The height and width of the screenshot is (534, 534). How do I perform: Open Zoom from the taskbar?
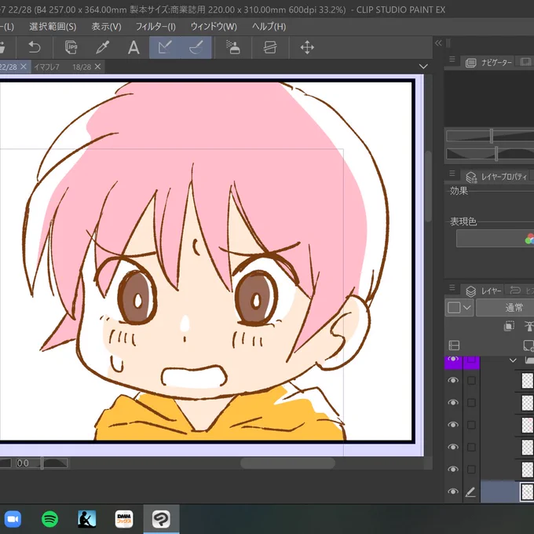tap(13, 519)
